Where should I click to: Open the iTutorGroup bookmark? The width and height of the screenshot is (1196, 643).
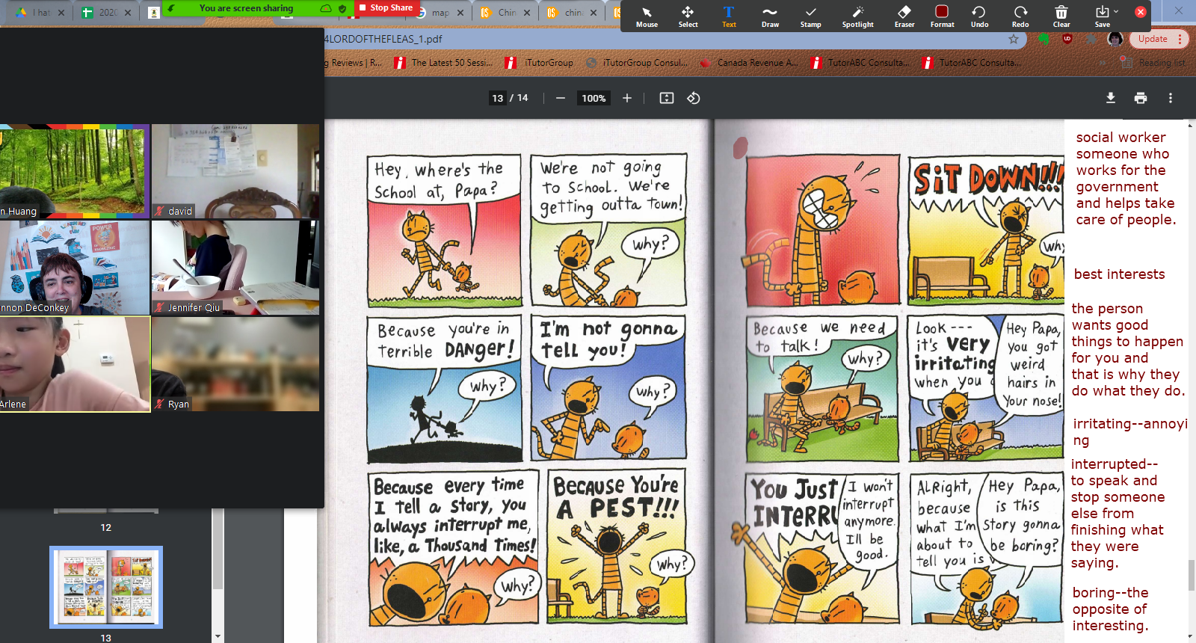click(539, 63)
